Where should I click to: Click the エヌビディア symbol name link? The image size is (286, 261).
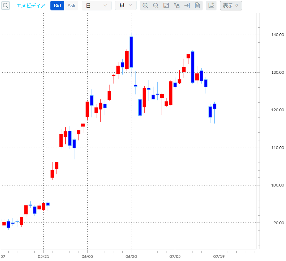[x=31, y=6]
